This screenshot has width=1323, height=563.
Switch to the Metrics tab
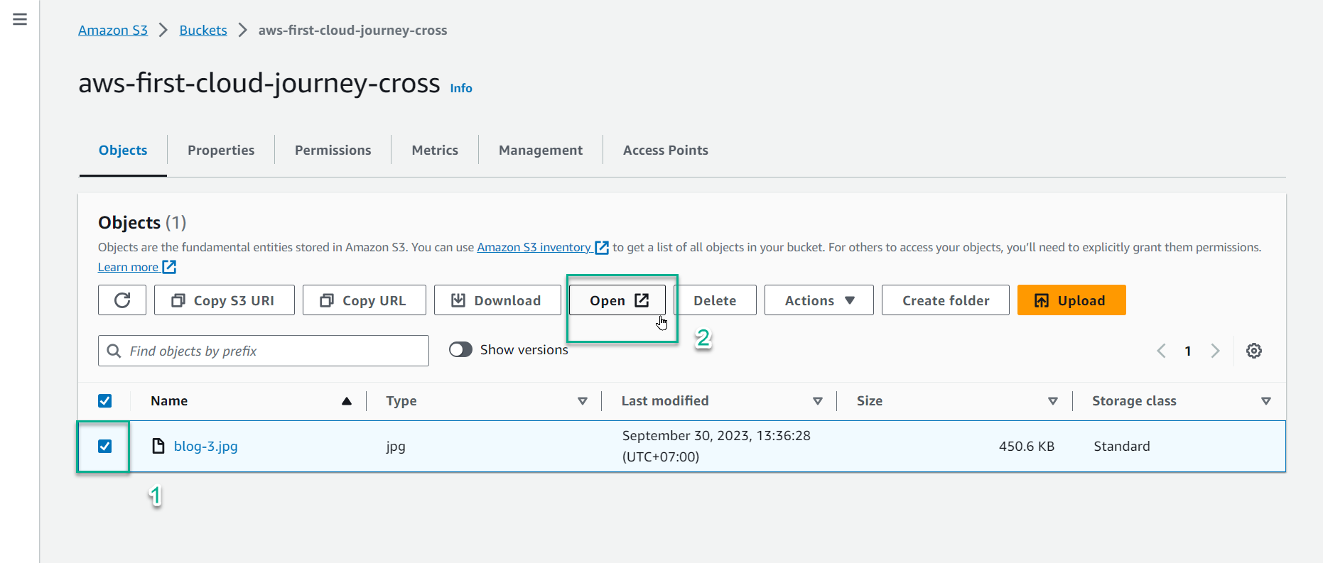435,151
